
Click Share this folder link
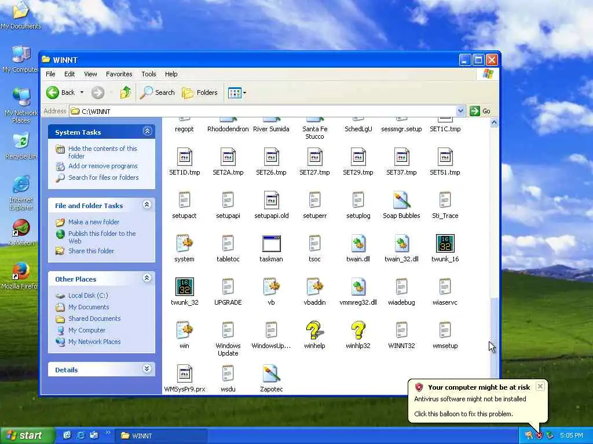91,251
